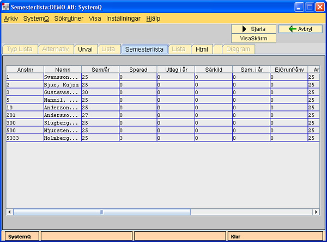
Task: Click the Starta button
Action: coord(253,29)
